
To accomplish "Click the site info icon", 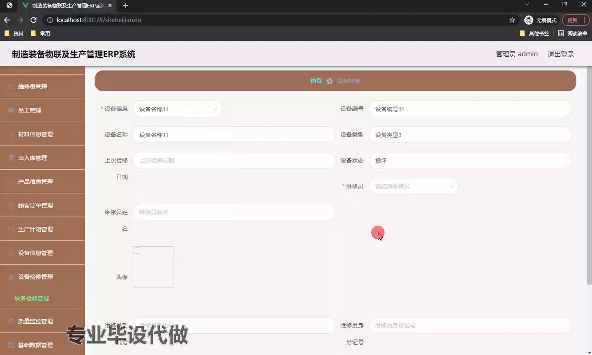I will pyautogui.click(x=50, y=20).
